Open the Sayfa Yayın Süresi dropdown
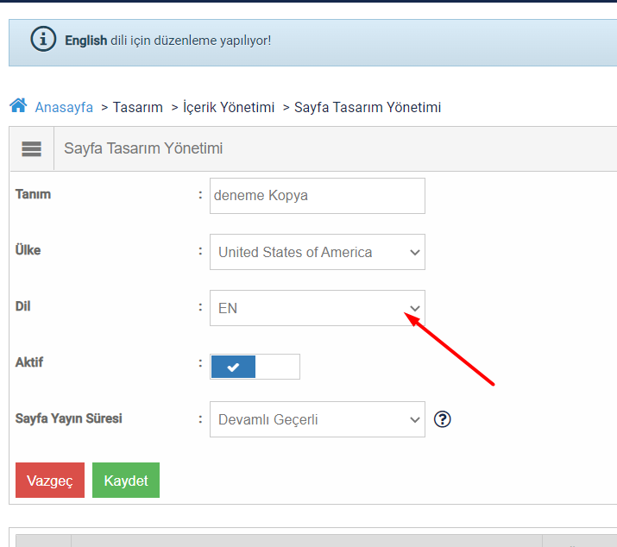This screenshot has height=547, width=617. coord(318,419)
